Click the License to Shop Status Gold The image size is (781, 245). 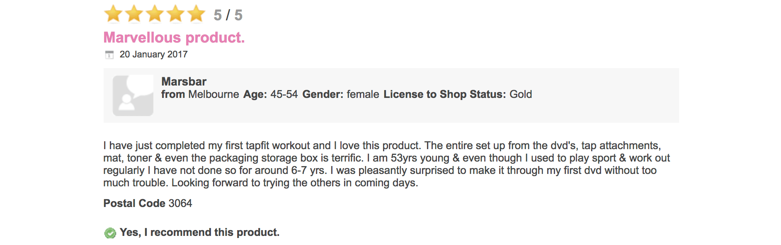458,94
